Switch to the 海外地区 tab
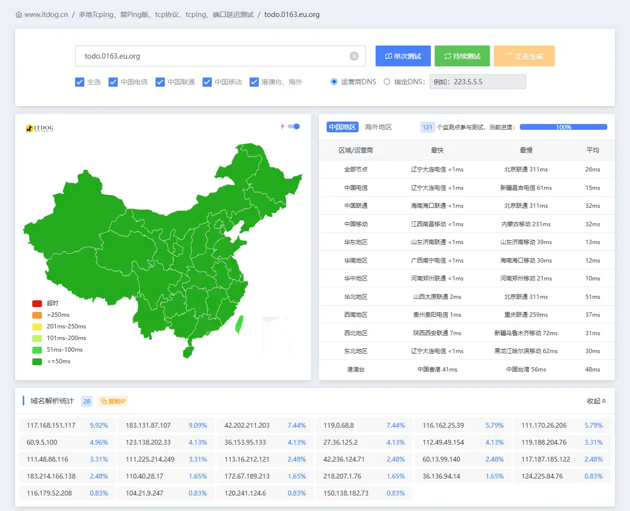 pyautogui.click(x=378, y=127)
